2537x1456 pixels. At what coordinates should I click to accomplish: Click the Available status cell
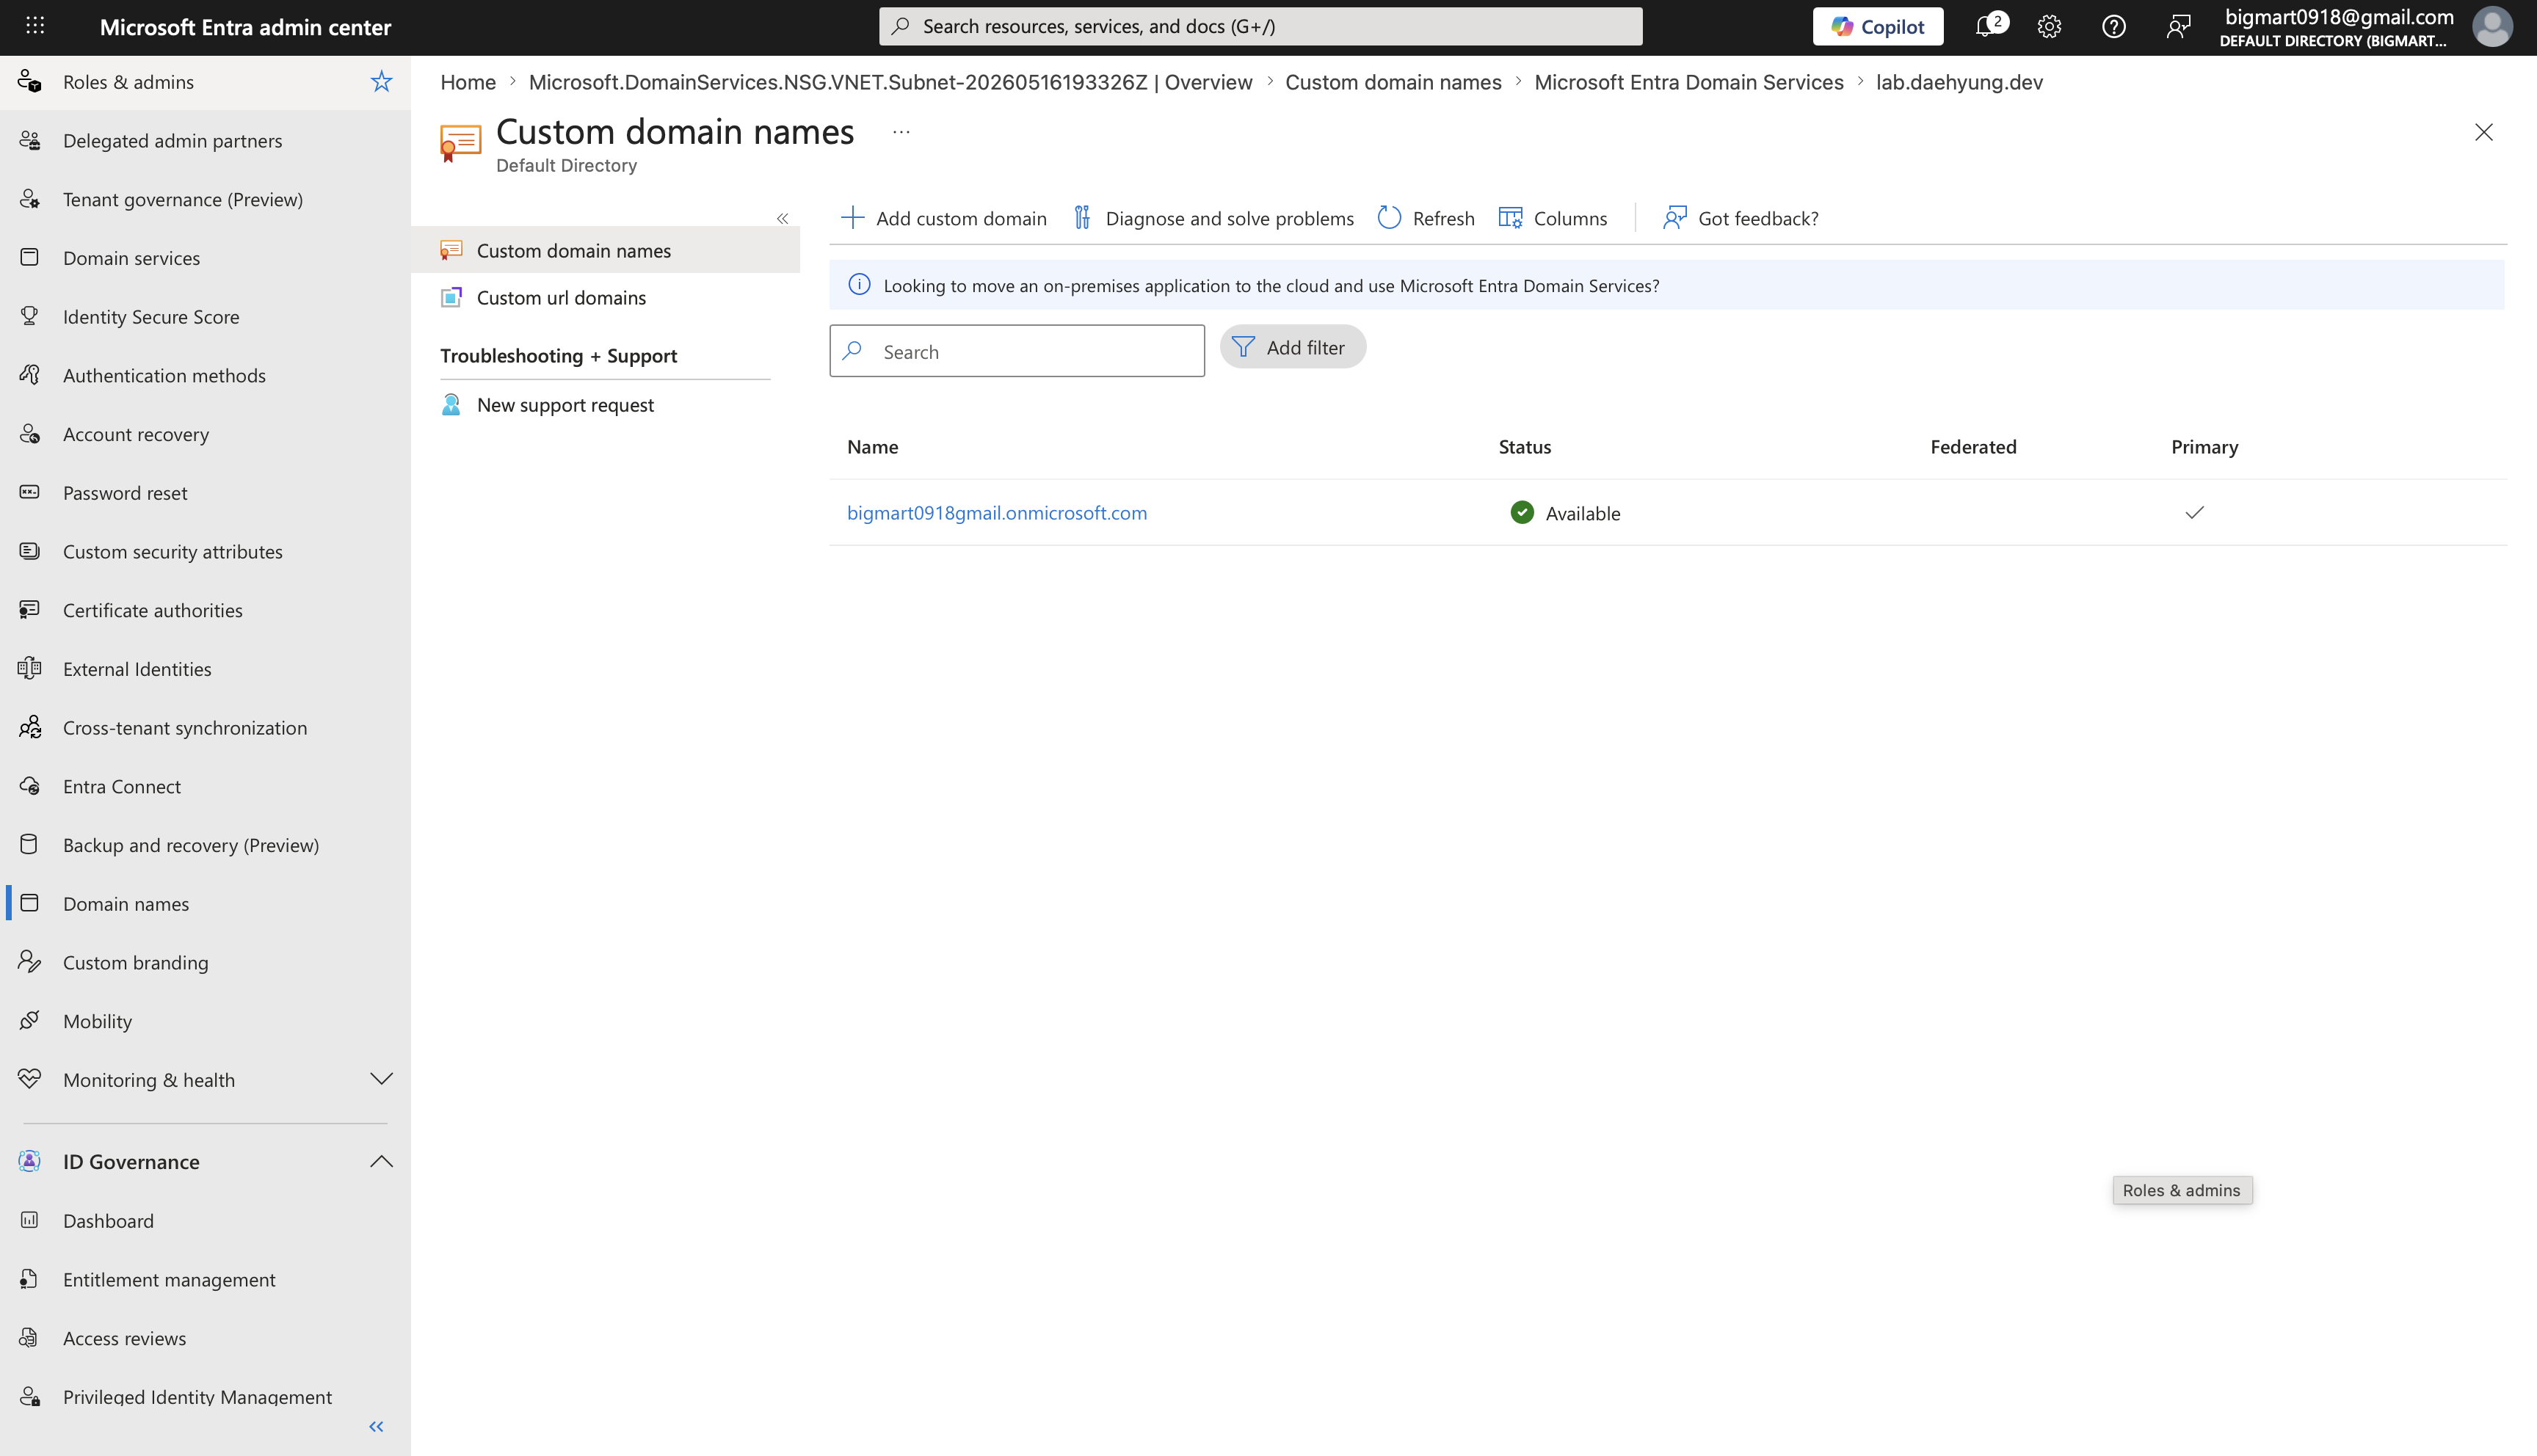pos(1565,512)
